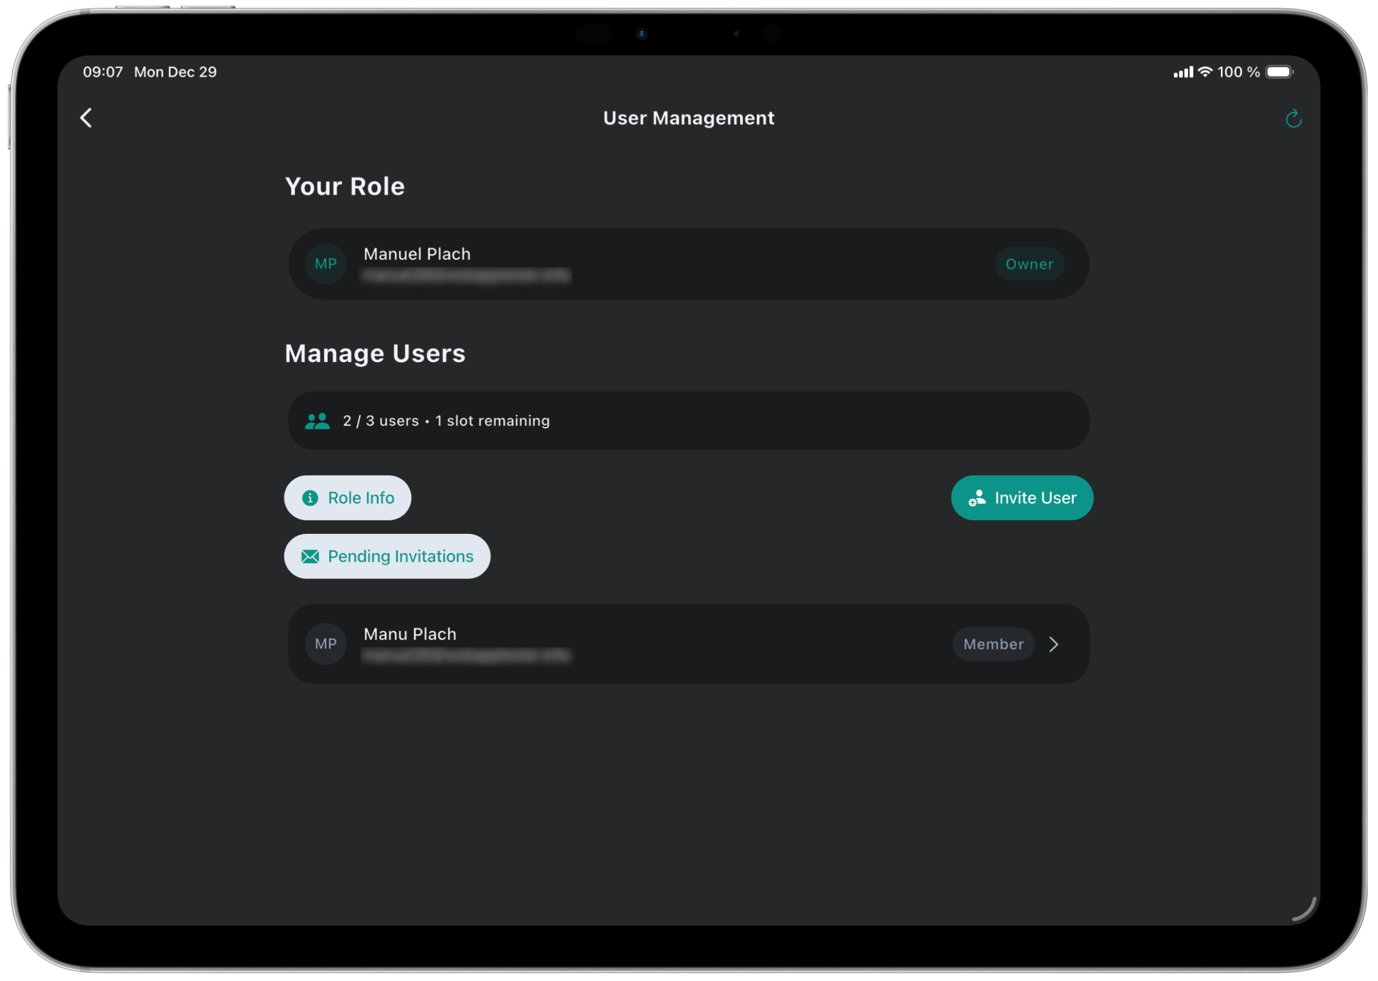
Task: Tap the battery icon in status bar
Action: coord(1279,72)
